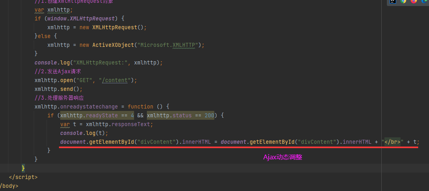Click the xmlhttp.send() call
429x191 pixels.
coord(58,89)
